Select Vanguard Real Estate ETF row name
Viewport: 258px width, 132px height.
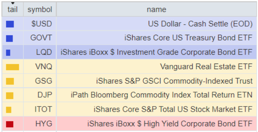[206, 67]
